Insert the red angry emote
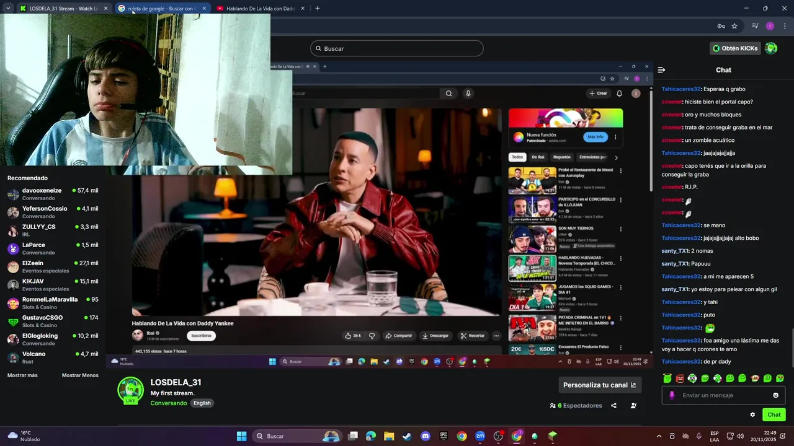This screenshot has width=794, height=446. tap(680, 378)
